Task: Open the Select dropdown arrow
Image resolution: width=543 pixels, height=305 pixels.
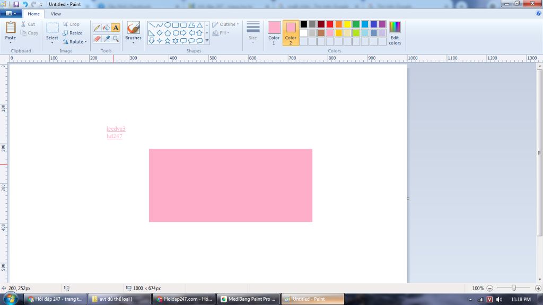Action: [x=52, y=42]
